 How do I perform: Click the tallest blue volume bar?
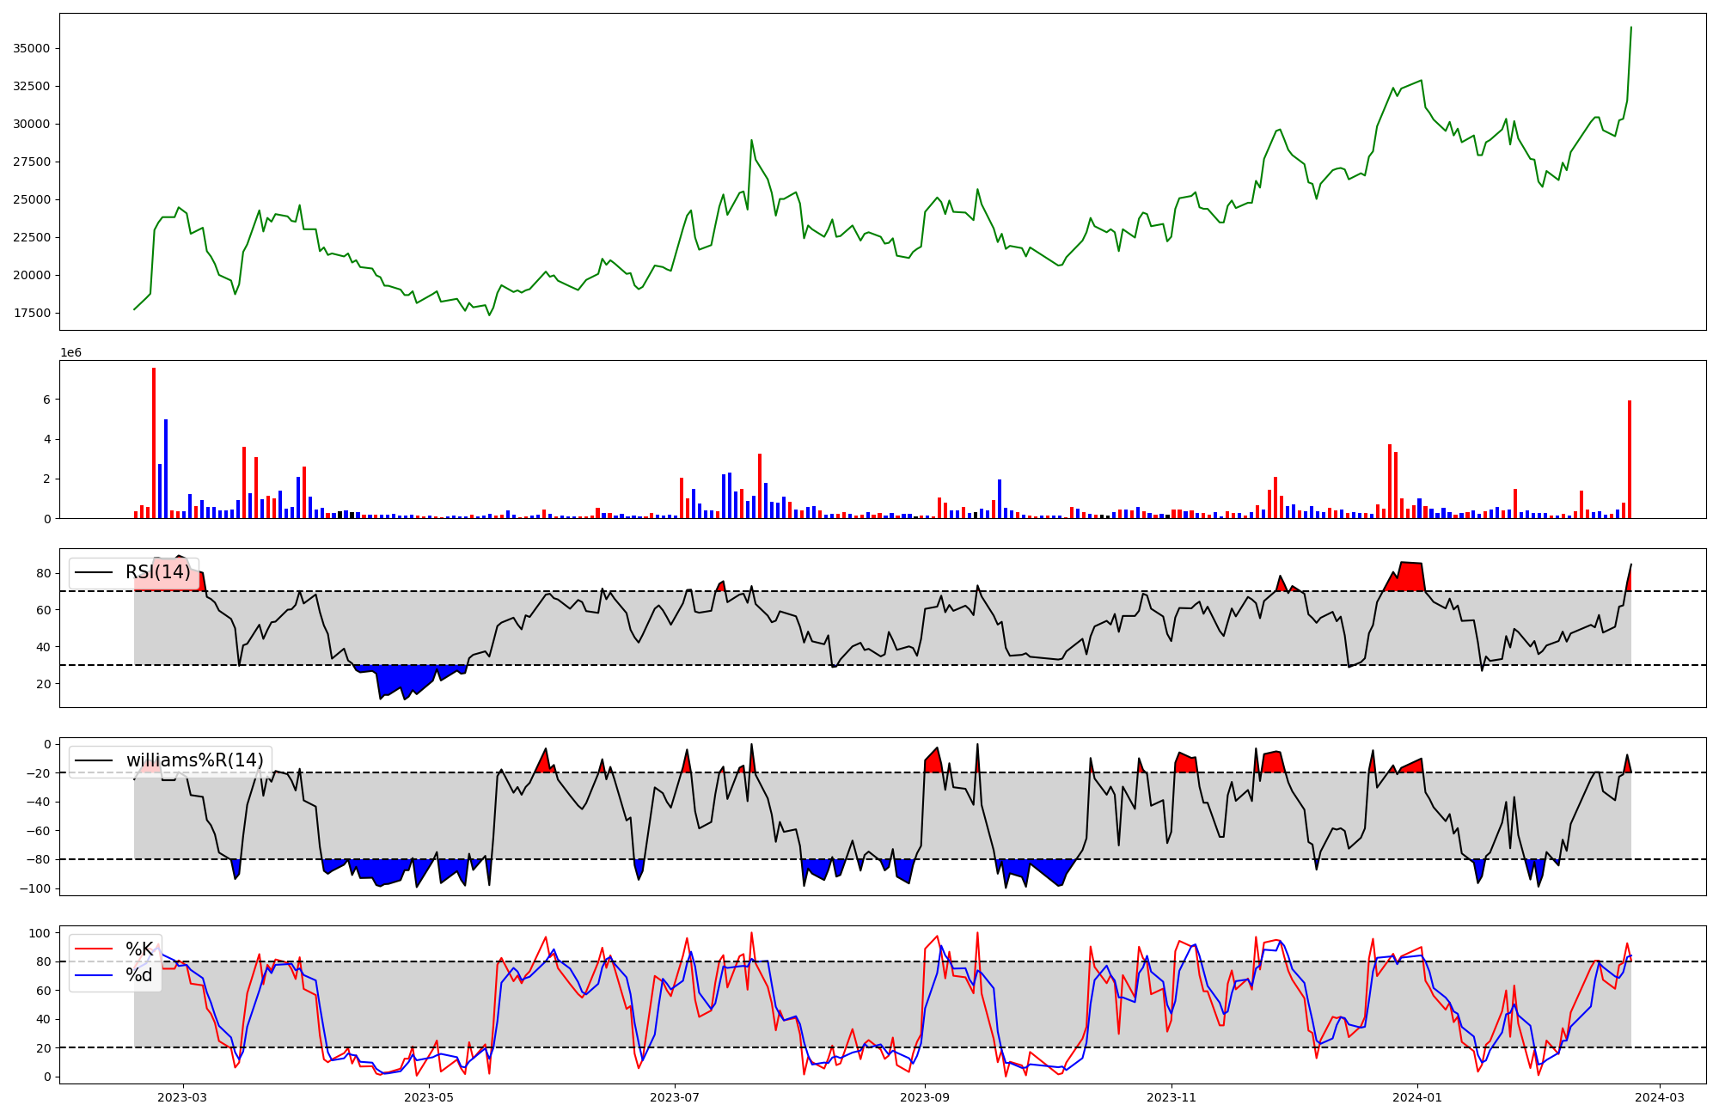166,468
